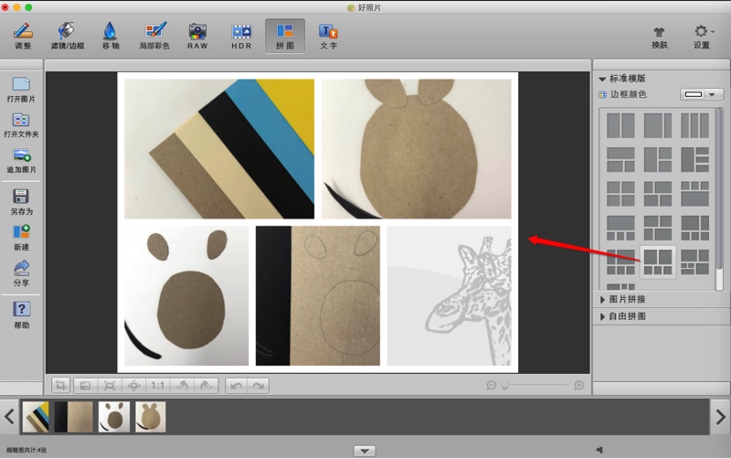This screenshot has height=459, width=731.
Task: Open the 调整 adjust tool
Action: pos(22,36)
